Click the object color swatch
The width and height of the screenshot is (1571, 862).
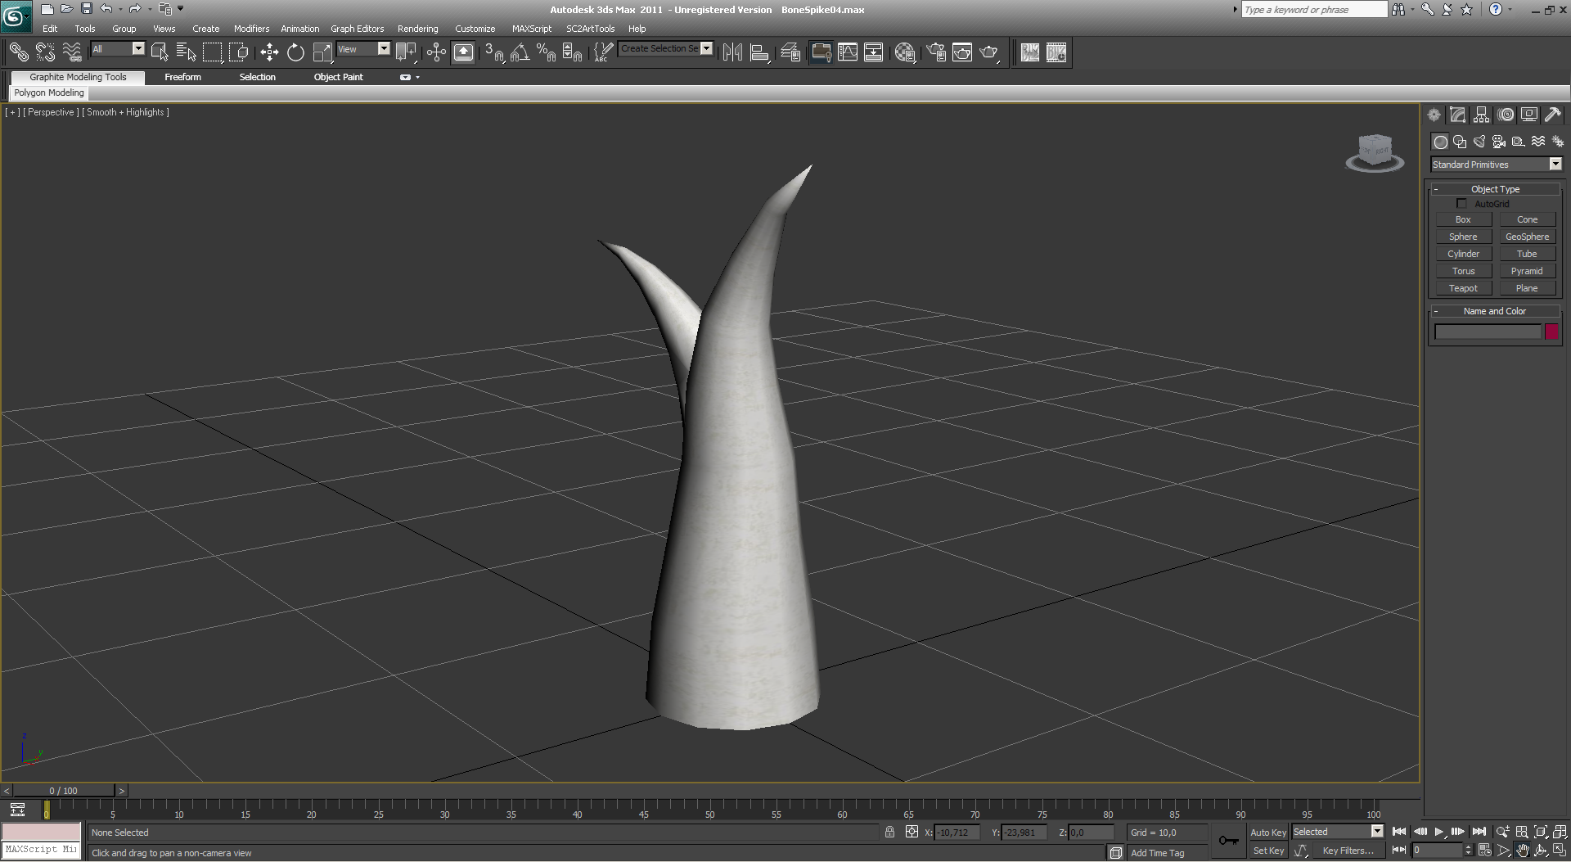pyautogui.click(x=1551, y=332)
